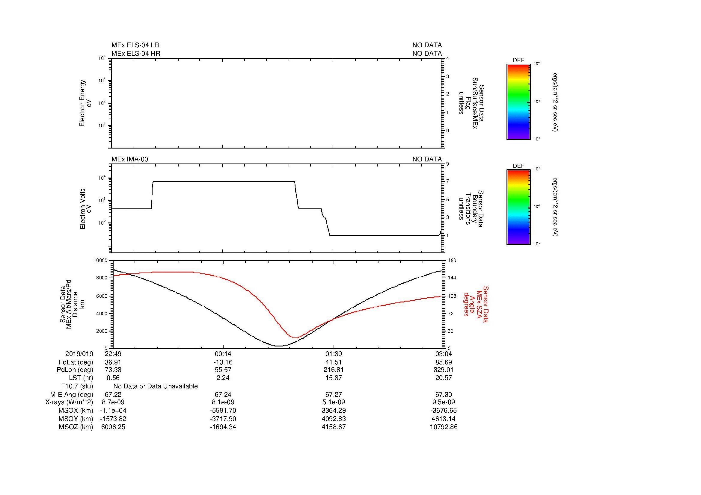The image size is (701, 495).
Task: Click the 'X-rays (W/m**2)' row label
Action: (x=69, y=402)
